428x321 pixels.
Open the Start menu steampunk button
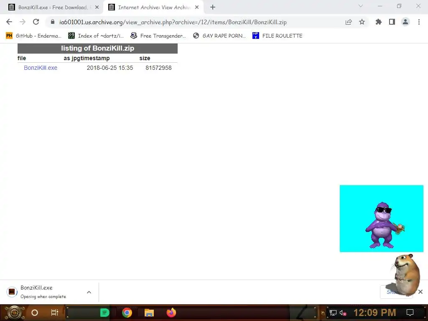pyautogui.click(x=14, y=313)
